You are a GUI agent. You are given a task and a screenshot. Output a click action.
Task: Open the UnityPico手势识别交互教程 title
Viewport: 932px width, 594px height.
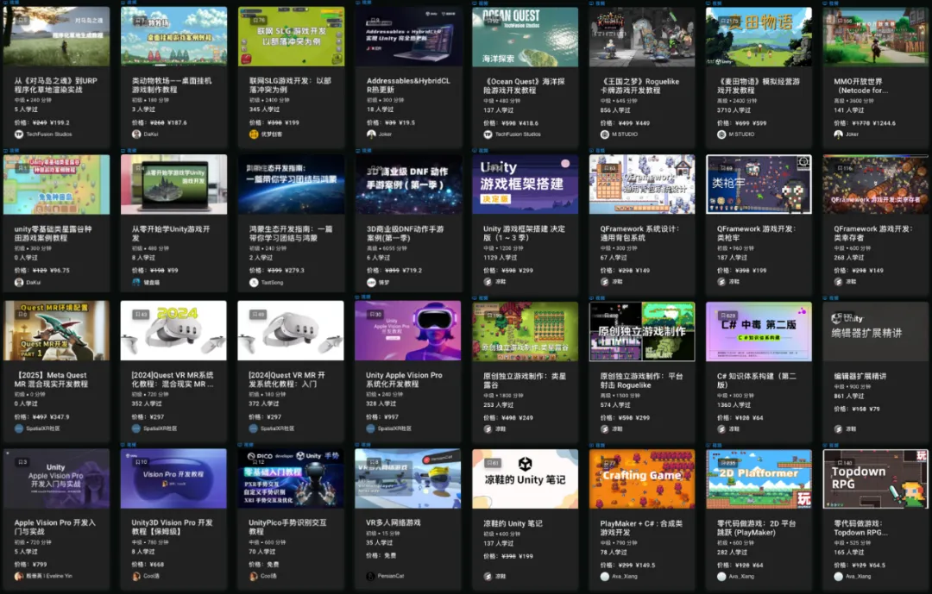coord(287,527)
